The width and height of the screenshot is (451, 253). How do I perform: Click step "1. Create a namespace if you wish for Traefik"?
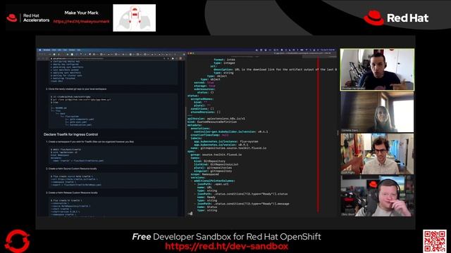(x=89, y=142)
